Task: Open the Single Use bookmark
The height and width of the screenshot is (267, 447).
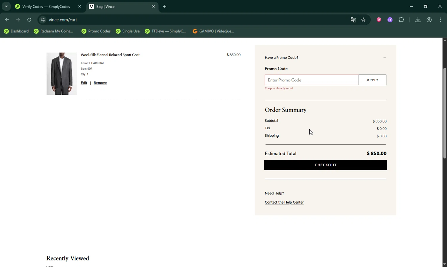Action: tap(128, 31)
